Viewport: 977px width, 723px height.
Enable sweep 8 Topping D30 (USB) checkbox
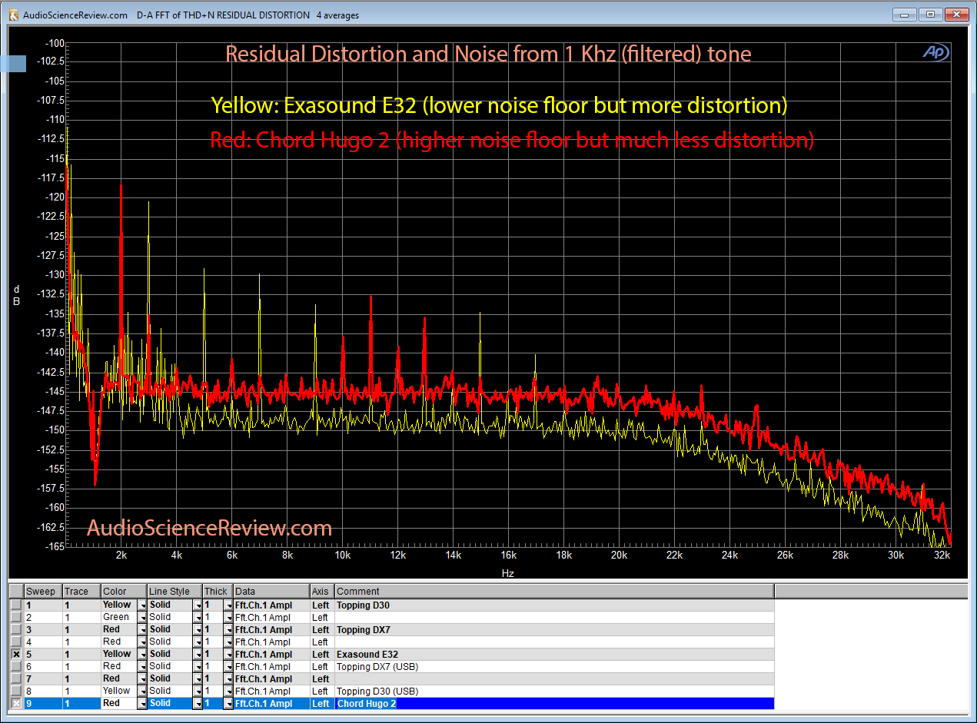pyautogui.click(x=16, y=691)
